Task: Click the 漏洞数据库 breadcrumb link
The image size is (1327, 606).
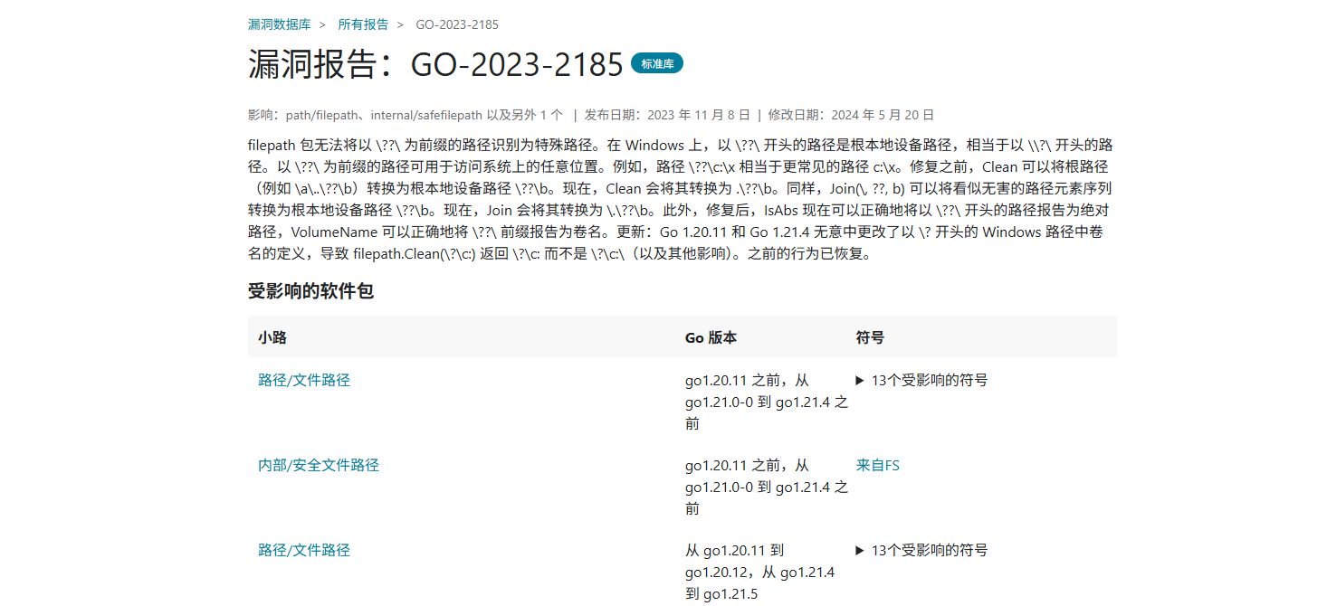Action: (279, 24)
